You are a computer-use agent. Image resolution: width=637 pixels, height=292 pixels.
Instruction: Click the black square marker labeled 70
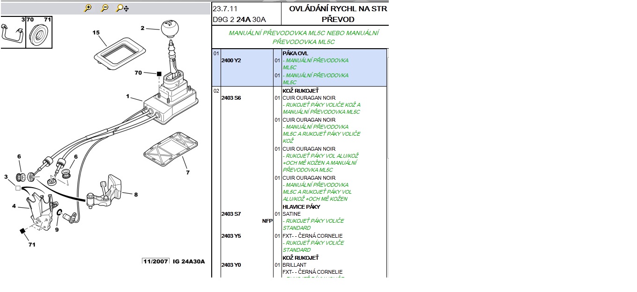[x=159, y=74]
